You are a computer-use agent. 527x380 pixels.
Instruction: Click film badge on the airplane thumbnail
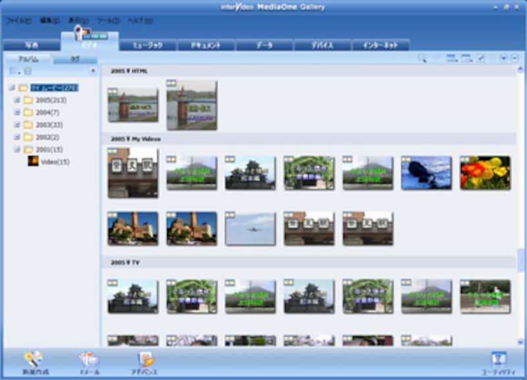tap(230, 215)
